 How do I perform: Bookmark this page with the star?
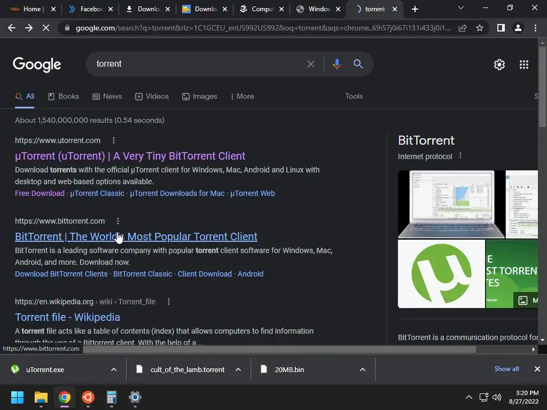click(x=480, y=28)
